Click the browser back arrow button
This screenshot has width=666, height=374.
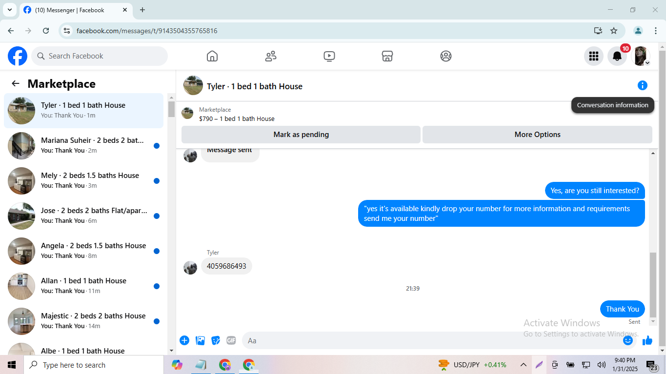[11, 31]
